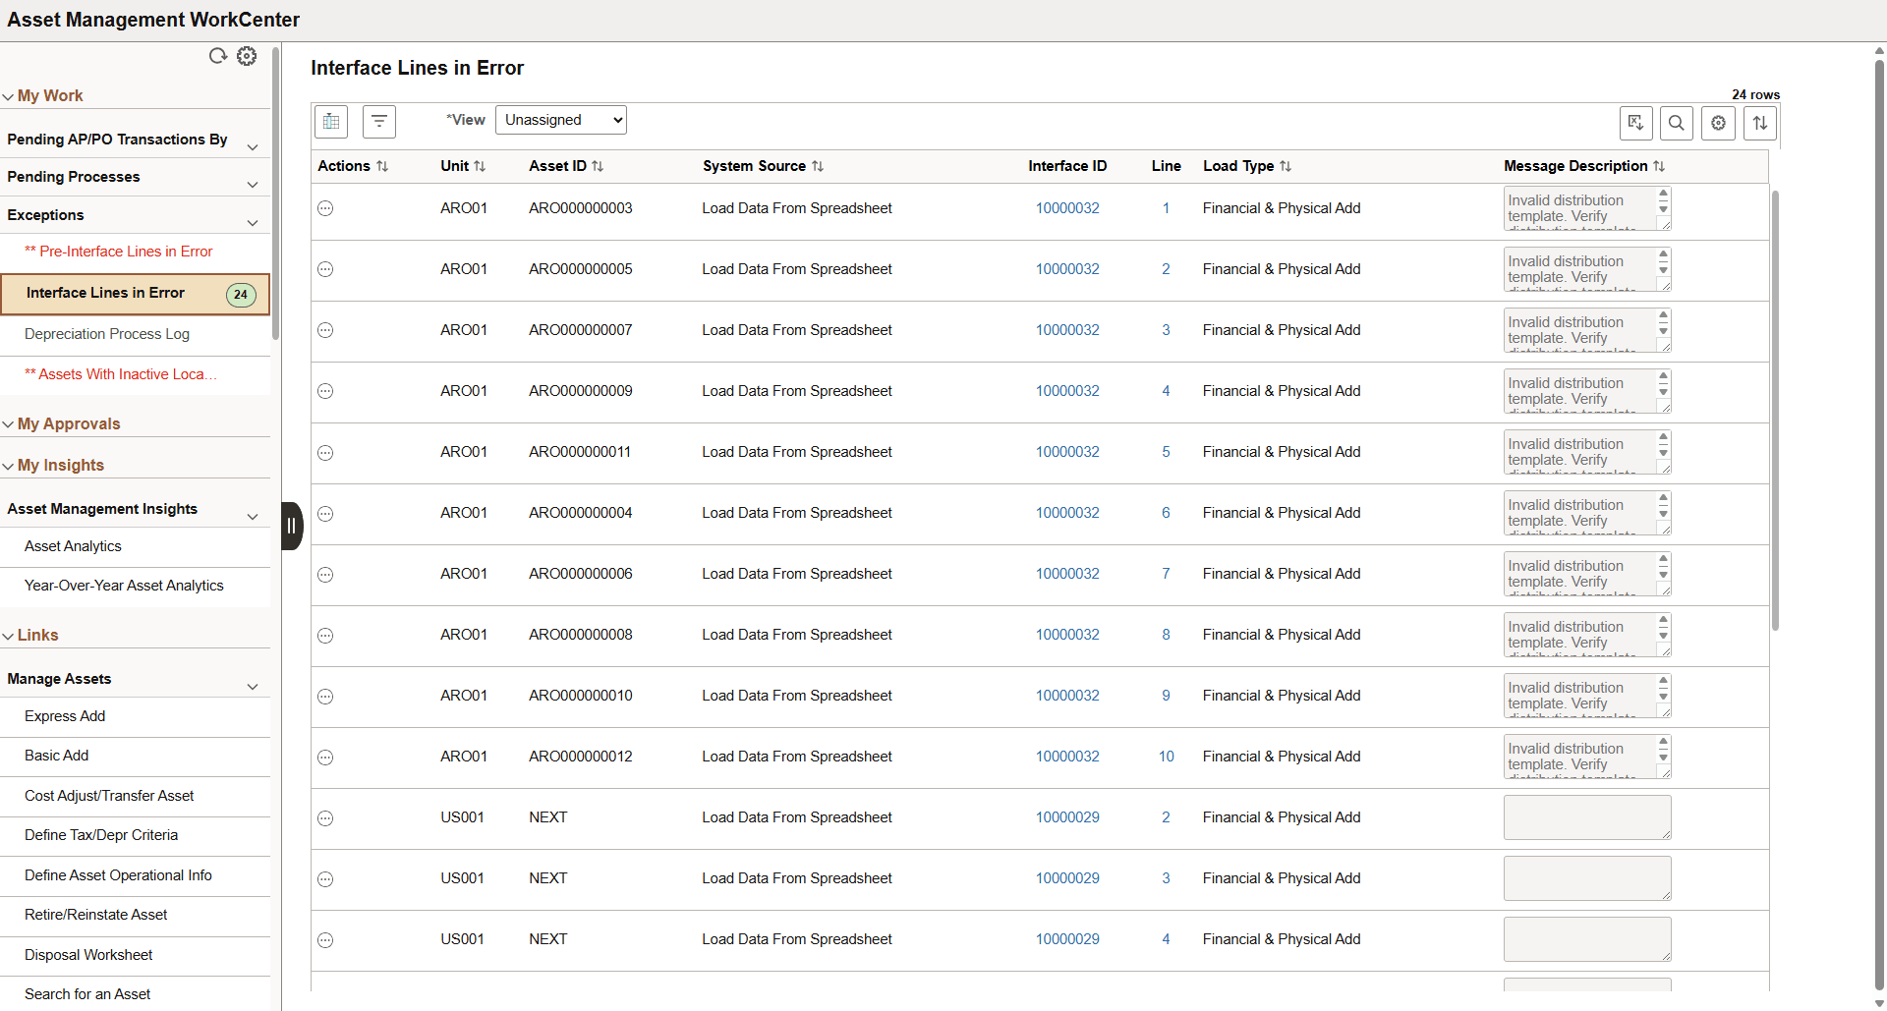Open Interface ID 10000032 link
Viewport: 1887px width, 1011px height.
pos(1067,207)
